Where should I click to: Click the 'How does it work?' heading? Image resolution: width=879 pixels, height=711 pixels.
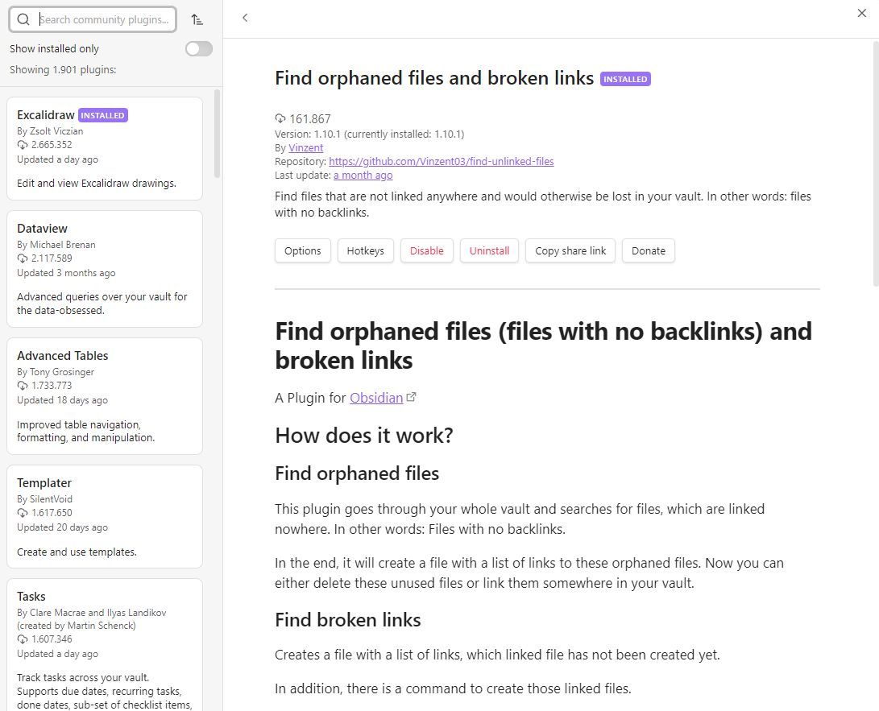pyautogui.click(x=364, y=436)
